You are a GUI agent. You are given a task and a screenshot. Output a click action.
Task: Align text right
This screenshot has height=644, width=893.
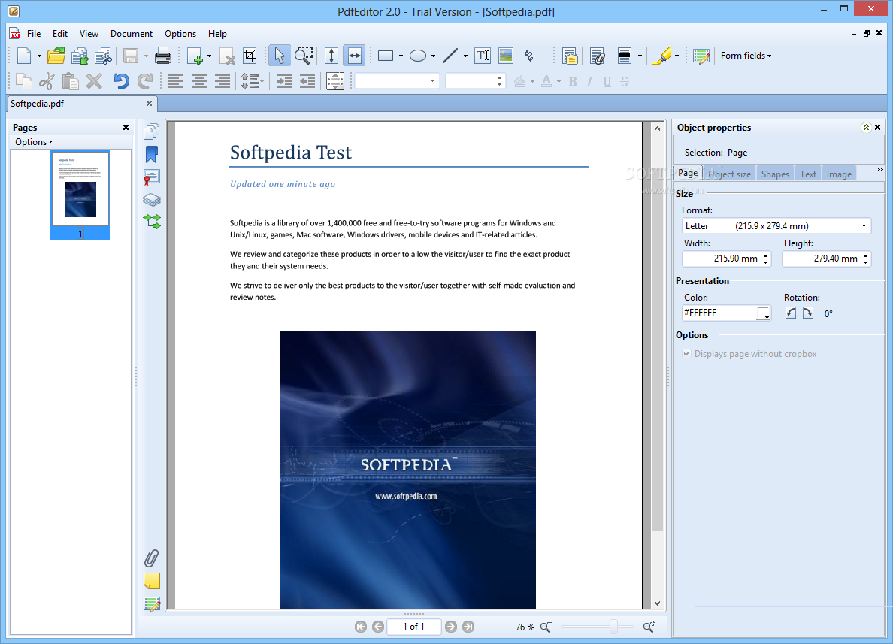coord(222,81)
